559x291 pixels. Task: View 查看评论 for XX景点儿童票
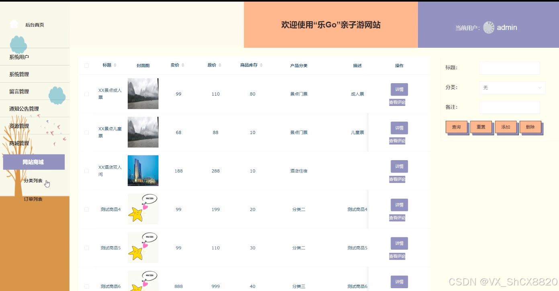point(397,141)
